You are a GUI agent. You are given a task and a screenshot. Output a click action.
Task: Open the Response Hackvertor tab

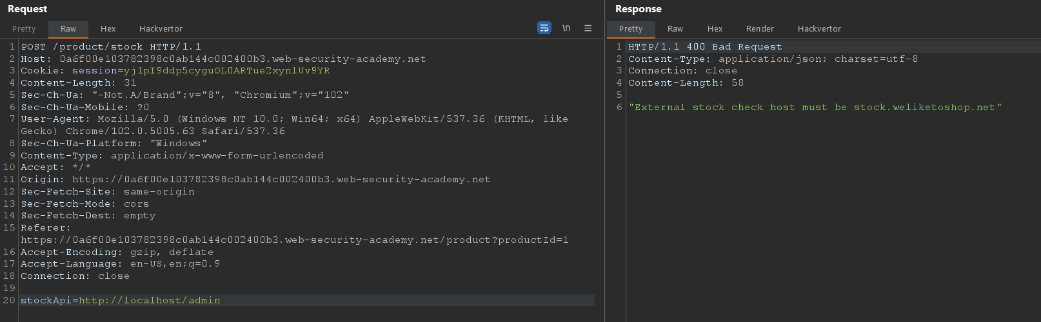[819, 29]
